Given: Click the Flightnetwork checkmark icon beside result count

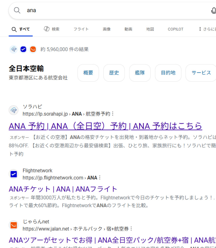Looking at the screenshot, I should (23, 49).
